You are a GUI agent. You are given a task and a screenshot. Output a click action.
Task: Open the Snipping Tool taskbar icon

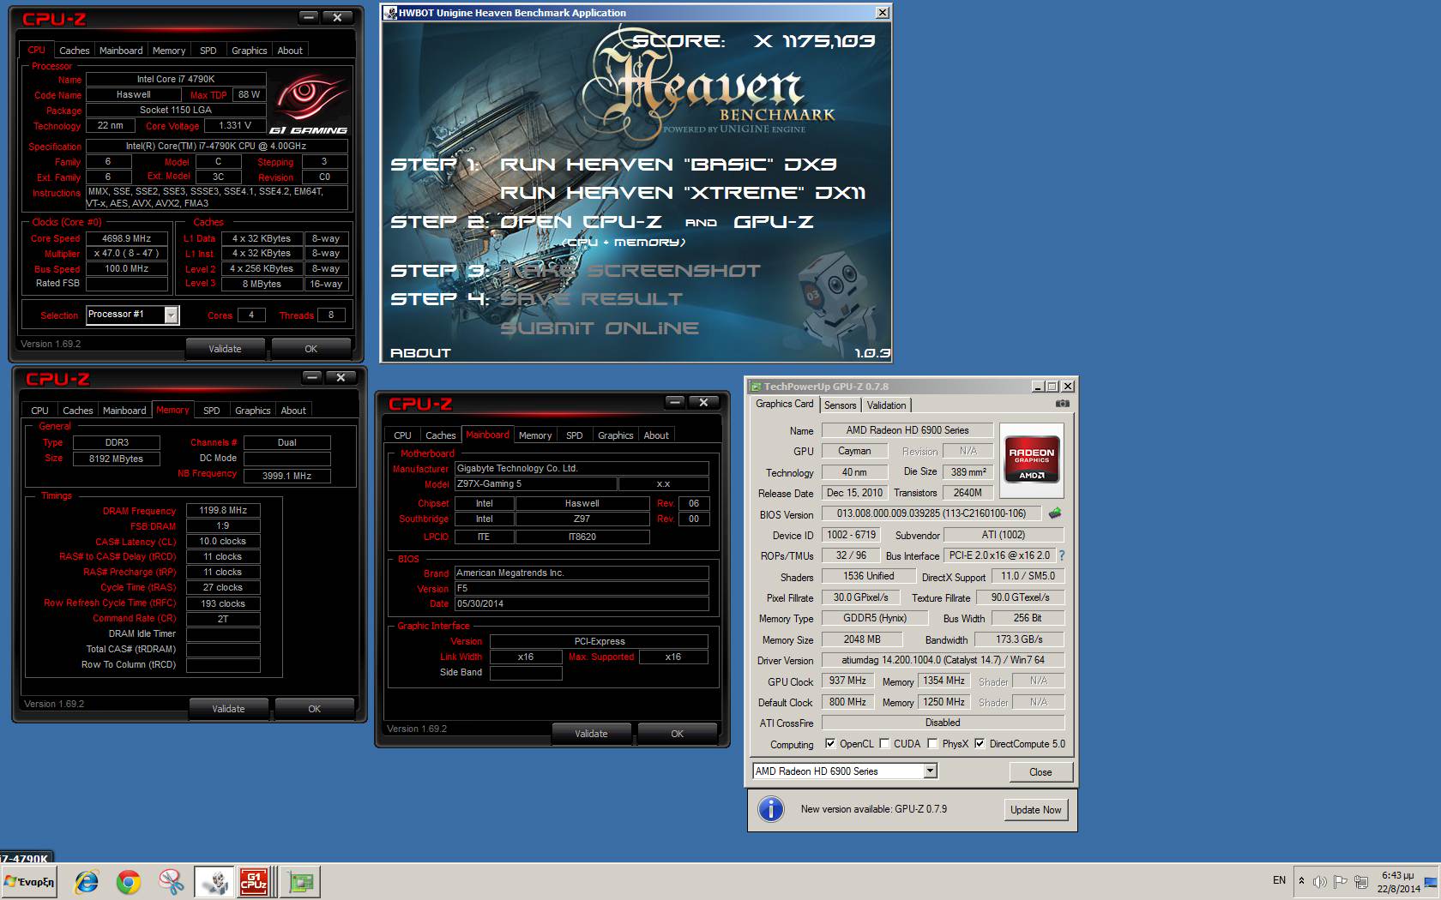[x=171, y=882]
